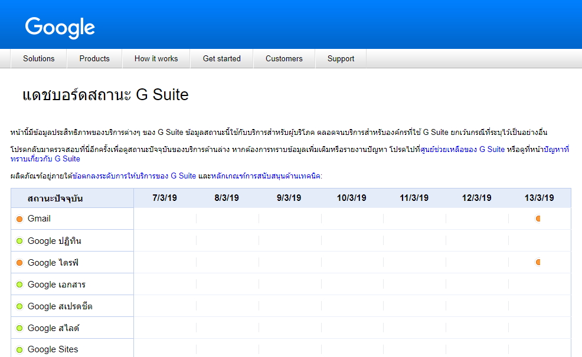Screen dimensions: 582x357
Task: Click the แดชบอร์ดสถานะ G Suite page heading
Action: (x=106, y=95)
